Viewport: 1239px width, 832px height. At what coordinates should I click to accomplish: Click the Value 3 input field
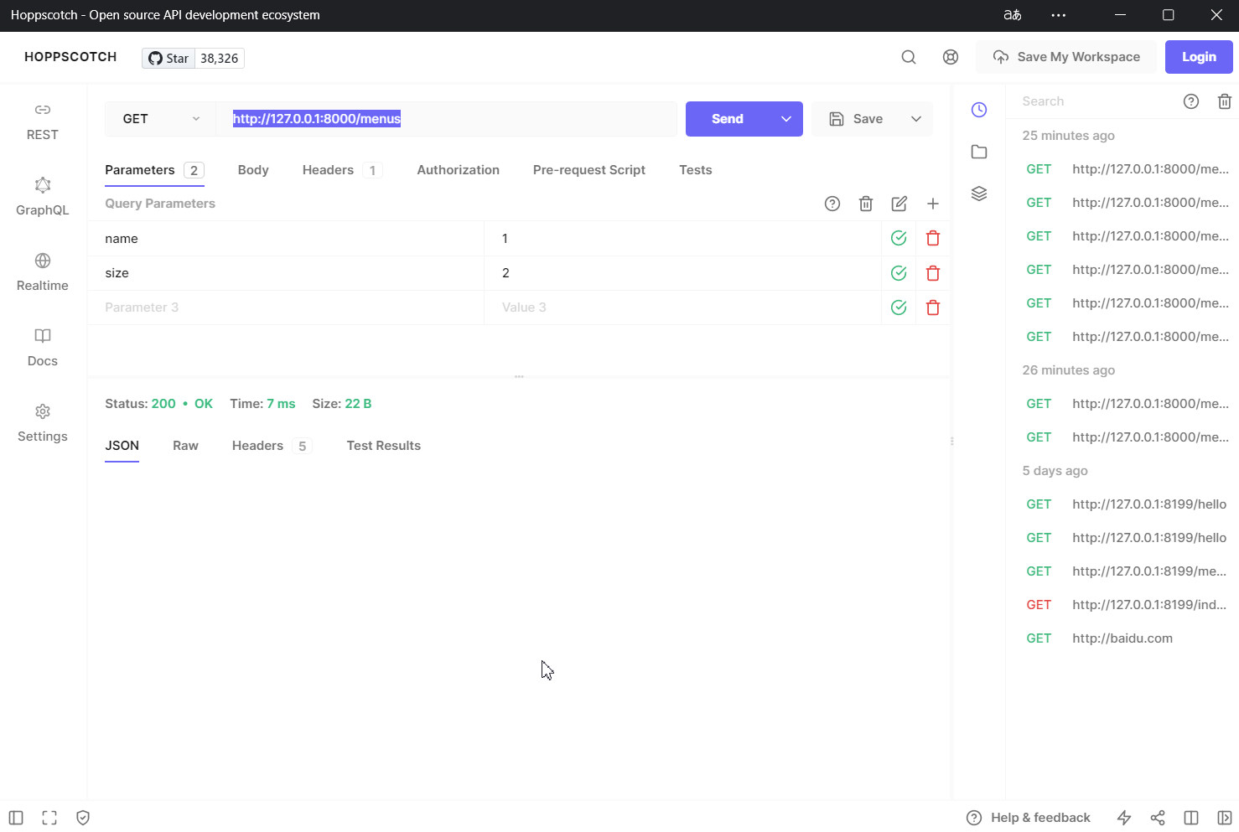pyautogui.click(x=682, y=307)
